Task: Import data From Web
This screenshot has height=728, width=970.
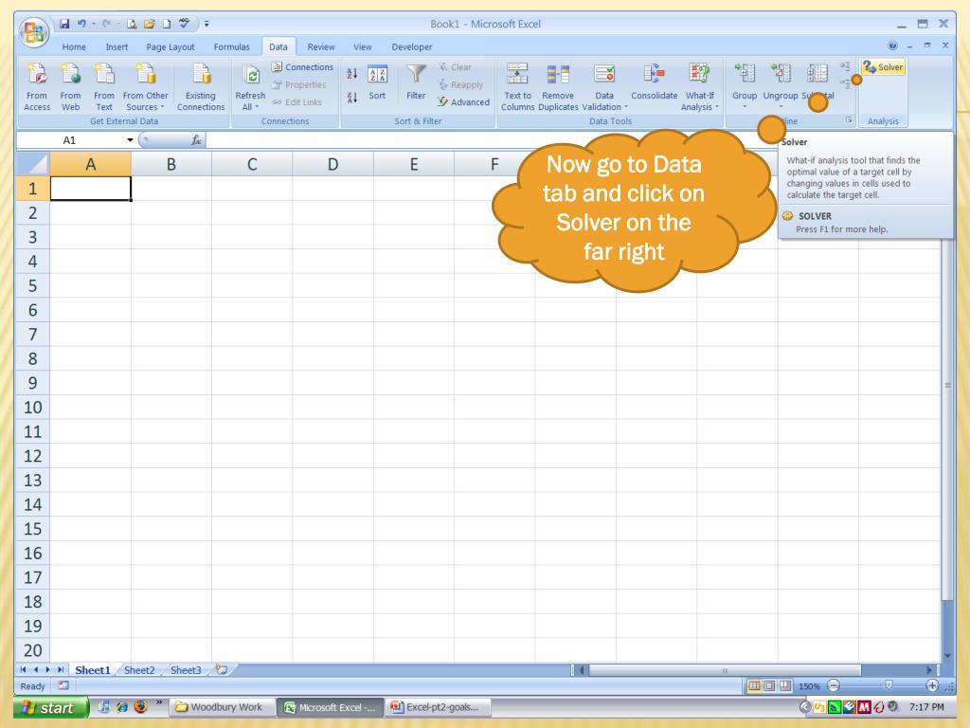Action: coord(70,86)
